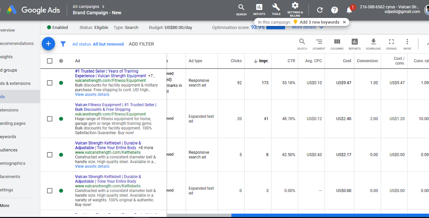Screen dimensions: 429x218
Task: Check the Kettlebell expanded text ad row
Action: pyautogui.click(x=50, y=191)
